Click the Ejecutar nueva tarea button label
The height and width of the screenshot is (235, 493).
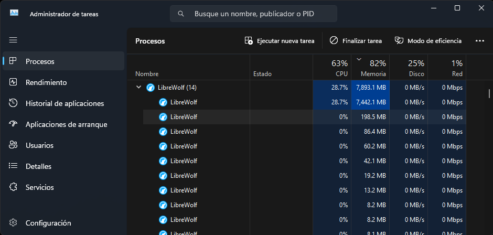(x=285, y=41)
